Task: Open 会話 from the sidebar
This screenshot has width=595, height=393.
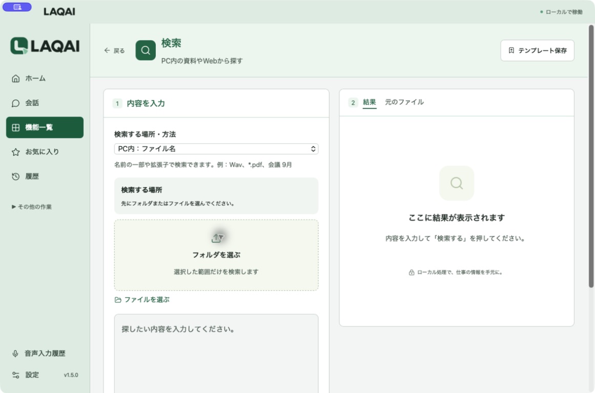Action: pyautogui.click(x=45, y=103)
